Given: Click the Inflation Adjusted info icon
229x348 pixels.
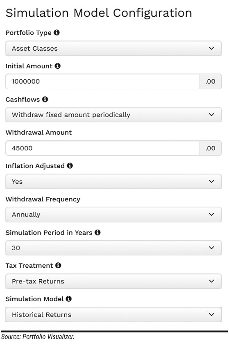Looking at the screenshot, I should click(70, 165).
